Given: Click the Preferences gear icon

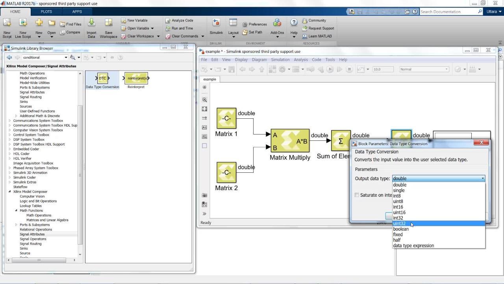Looking at the screenshot, I should pos(245,24).
